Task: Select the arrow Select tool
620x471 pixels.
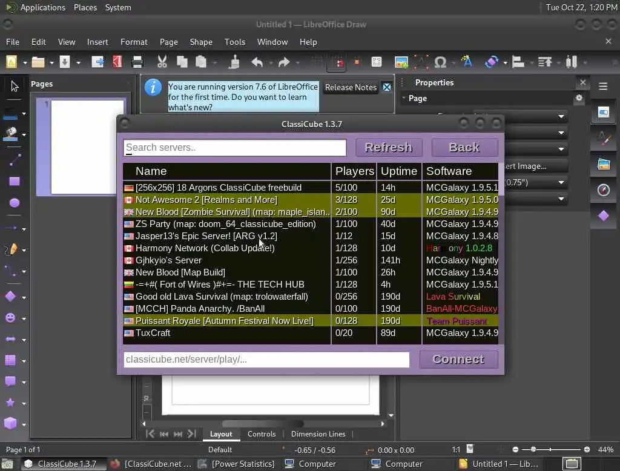Action: tap(15, 86)
